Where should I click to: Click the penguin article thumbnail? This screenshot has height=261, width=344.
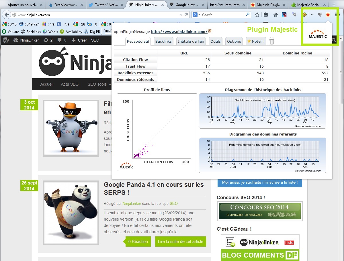pos(71,128)
